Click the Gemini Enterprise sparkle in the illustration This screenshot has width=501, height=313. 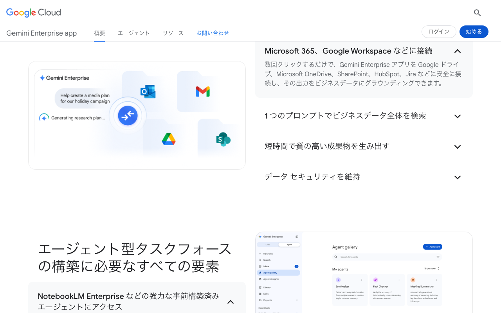(x=42, y=78)
